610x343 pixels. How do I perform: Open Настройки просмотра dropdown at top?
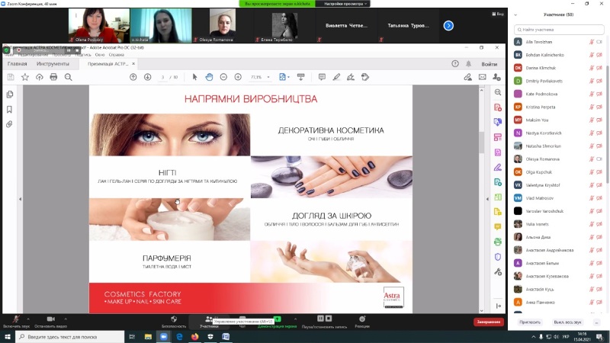tap(345, 4)
